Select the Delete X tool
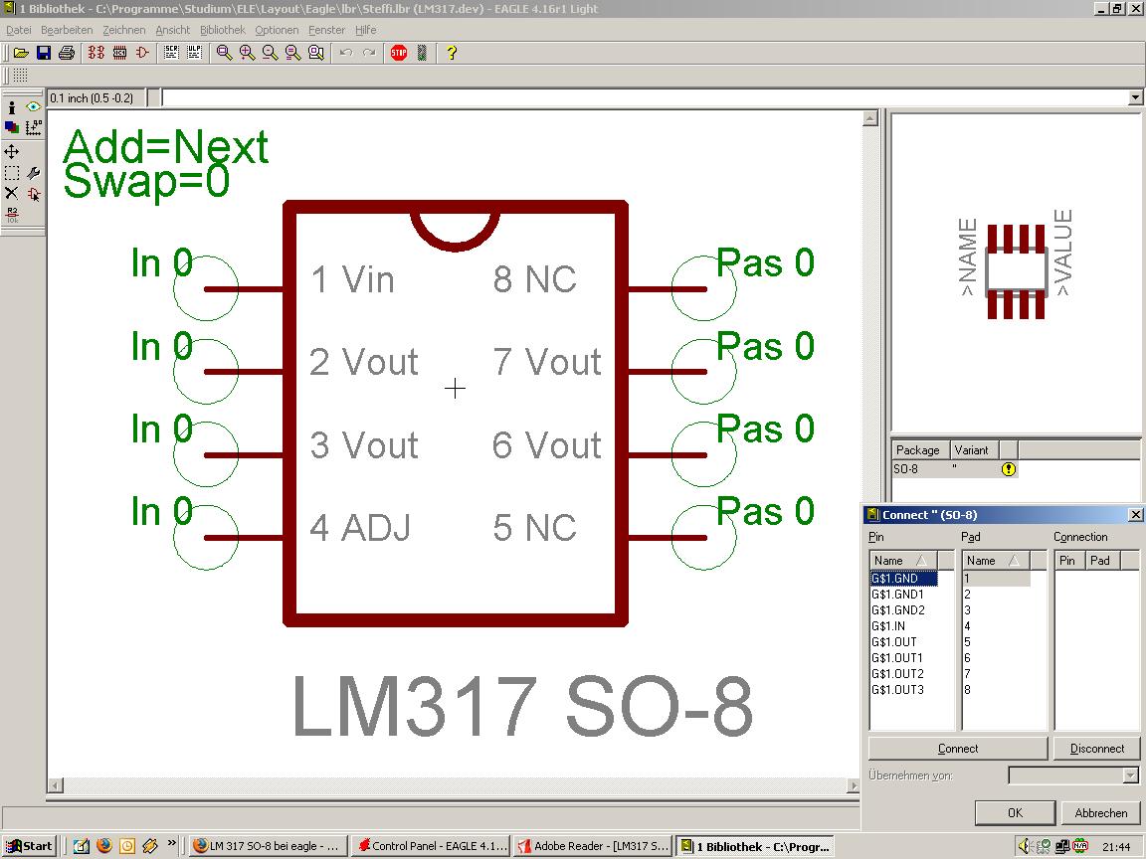 12,194
